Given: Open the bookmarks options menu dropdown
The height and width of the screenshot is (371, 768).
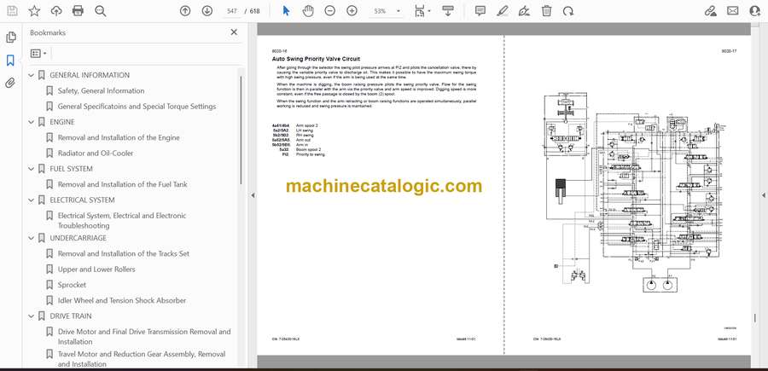Looking at the screenshot, I should (x=38, y=53).
